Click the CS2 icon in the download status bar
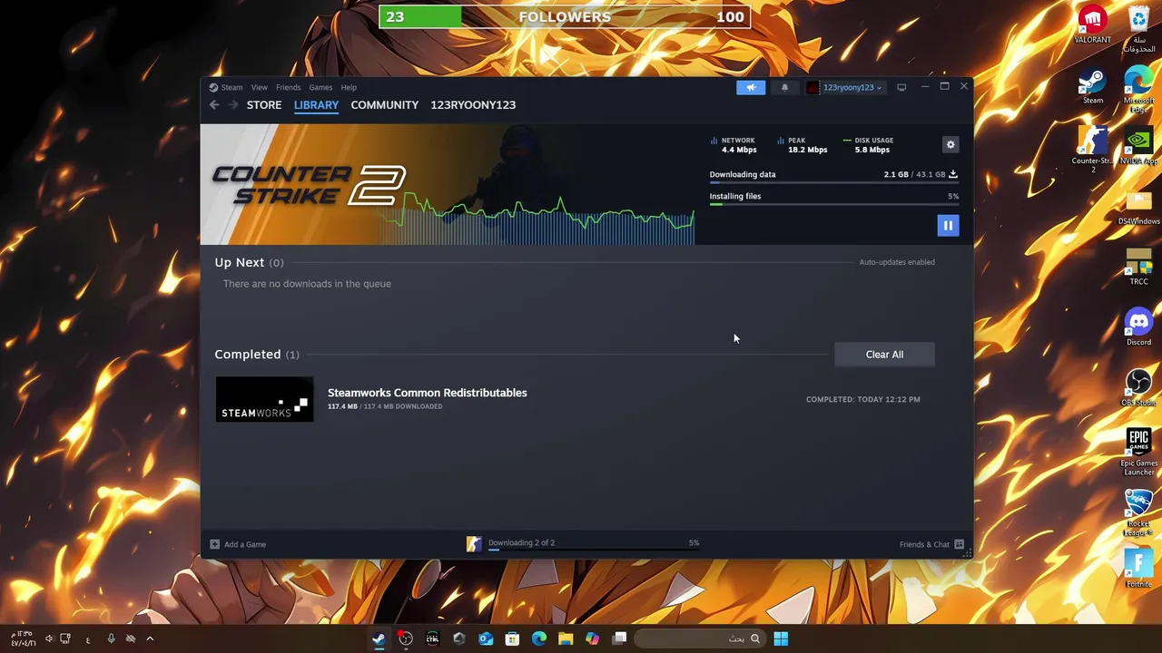The height and width of the screenshot is (653, 1162). coord(474,543)
